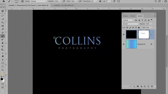
Task: Select the Brush tool in the toolbar
Action: [3, 36]
